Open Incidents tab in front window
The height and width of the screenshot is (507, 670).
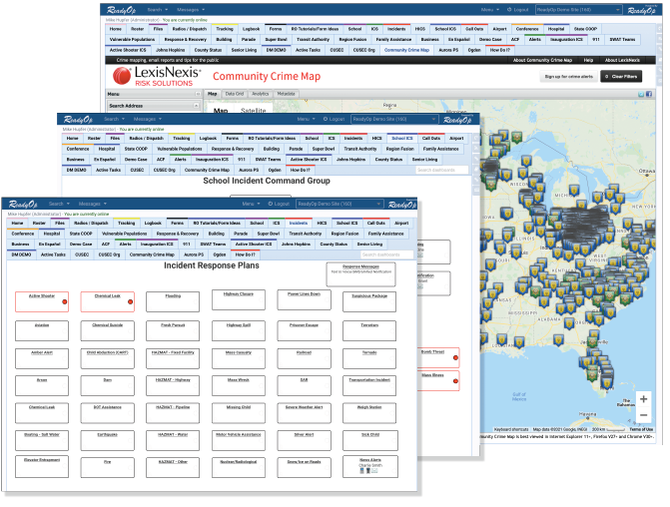(299, 223)
